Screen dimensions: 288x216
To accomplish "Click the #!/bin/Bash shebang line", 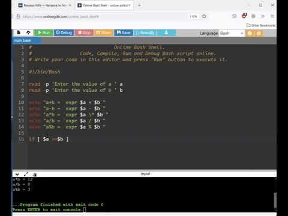I will click(44, 72).
